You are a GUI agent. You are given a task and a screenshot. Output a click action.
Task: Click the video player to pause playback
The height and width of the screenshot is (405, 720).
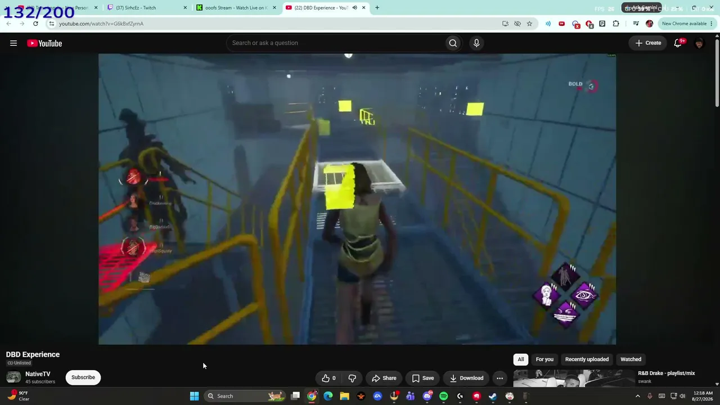pyautogui.click(x=357, y=199)
